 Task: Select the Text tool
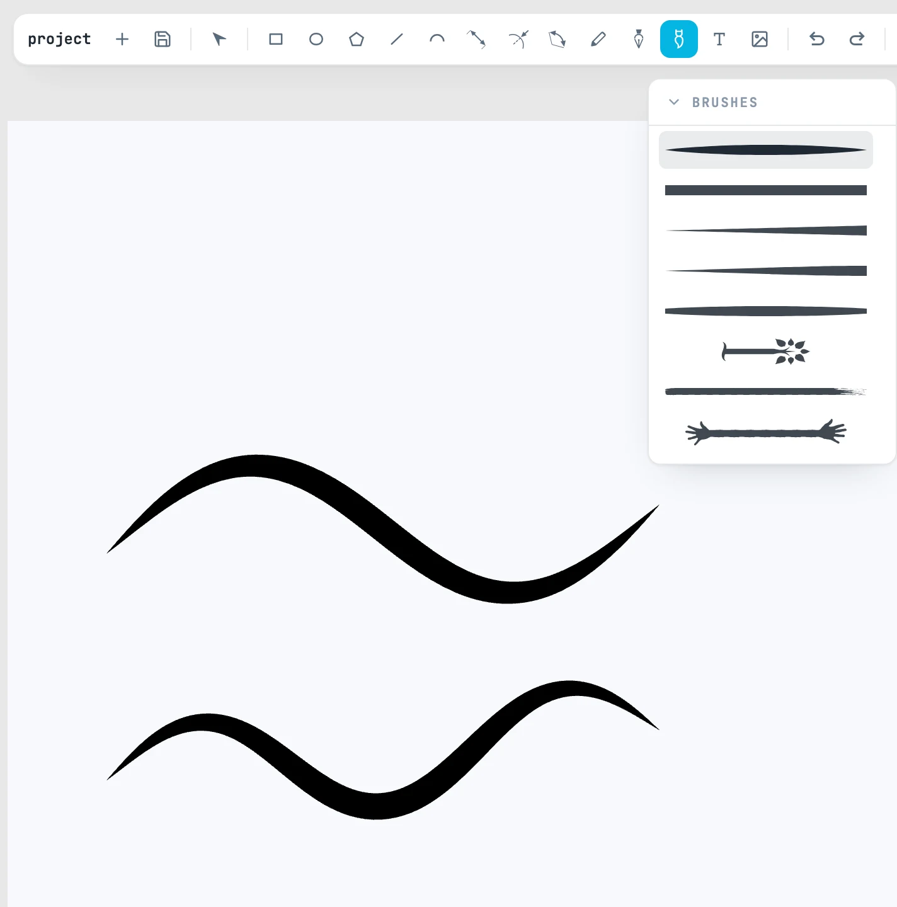(719, 39)
